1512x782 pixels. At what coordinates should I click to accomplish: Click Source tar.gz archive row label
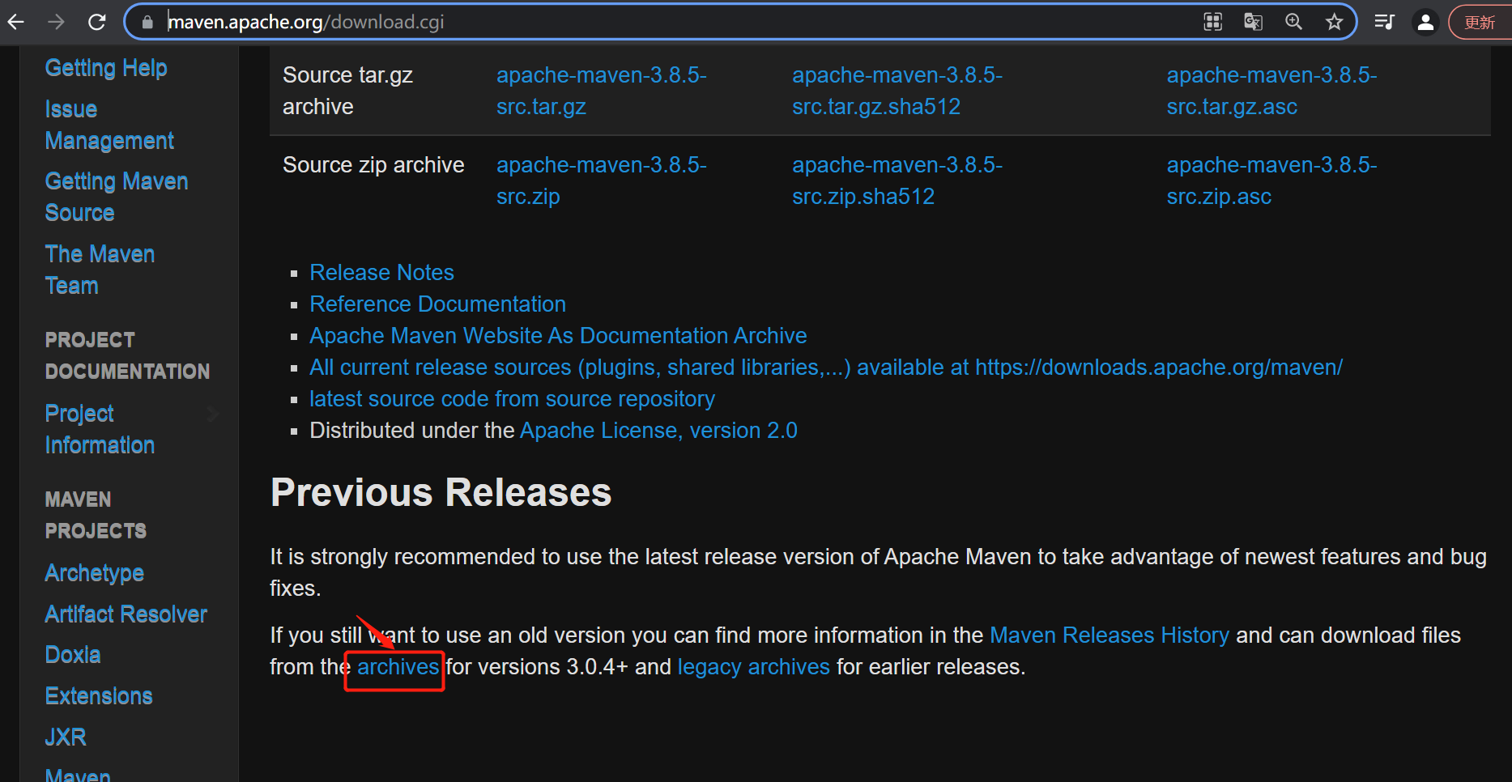point(347,91)
